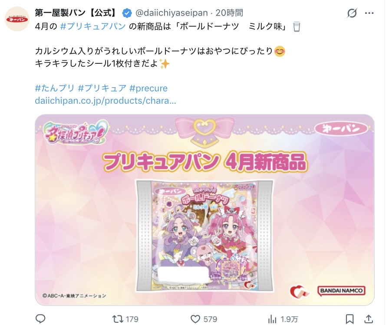
Task: Like the post with the heart icon
Action: (x=195, y=319)
